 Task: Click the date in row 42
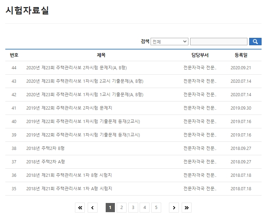[x=241, y=95]
